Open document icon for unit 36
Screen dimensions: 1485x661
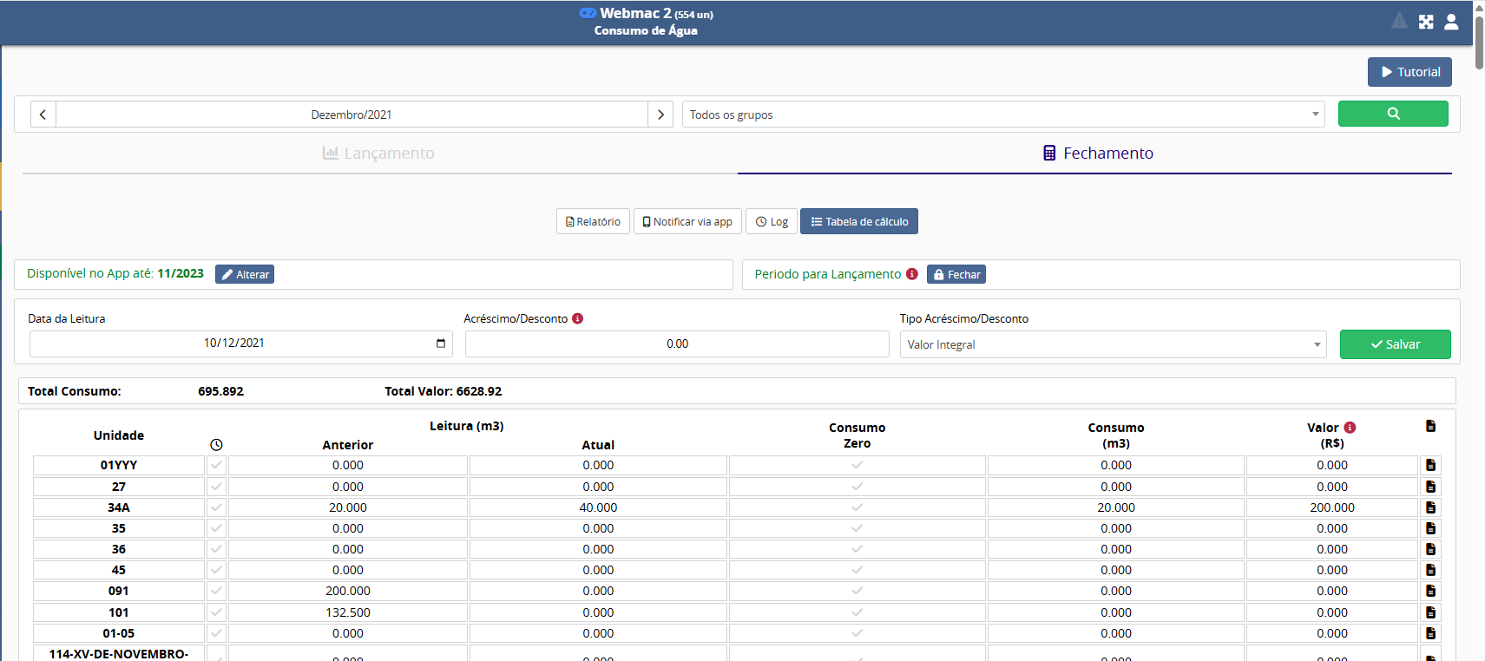(1430, 549)
